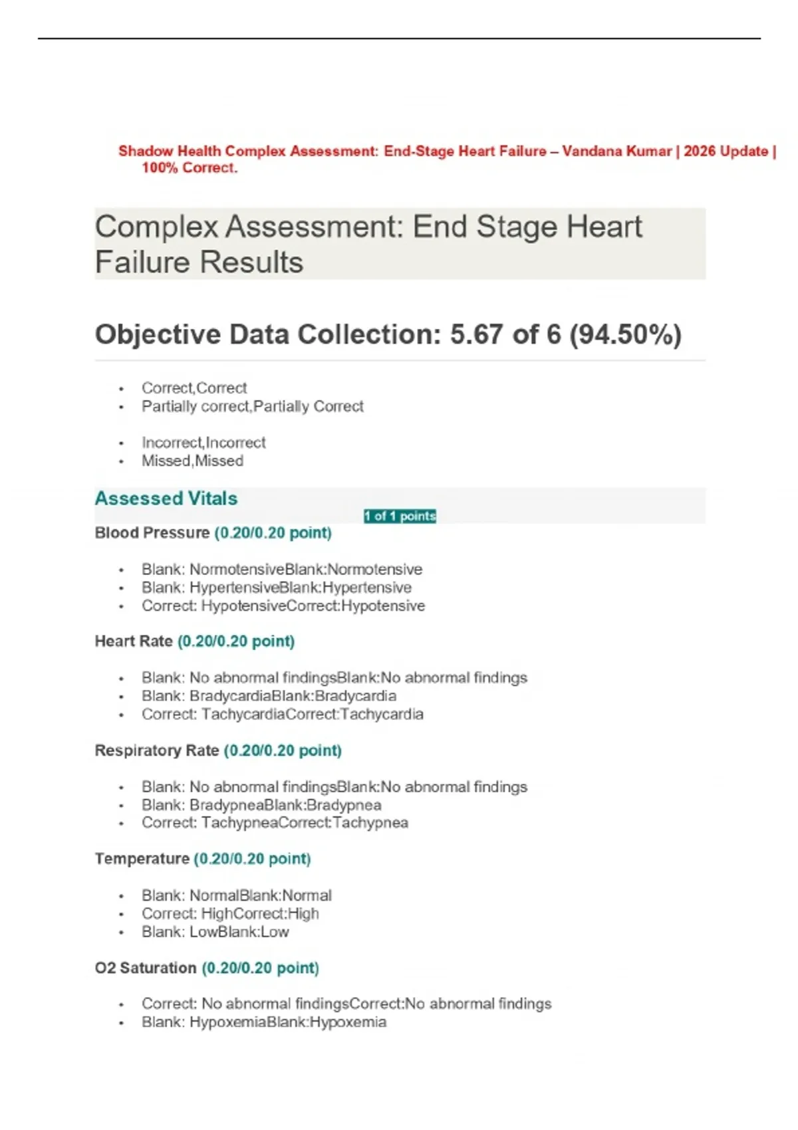Select the 'Blank: Bradycardia' option line
Viewport: 798px width, 1130px height.
click(x=269, y=696)
